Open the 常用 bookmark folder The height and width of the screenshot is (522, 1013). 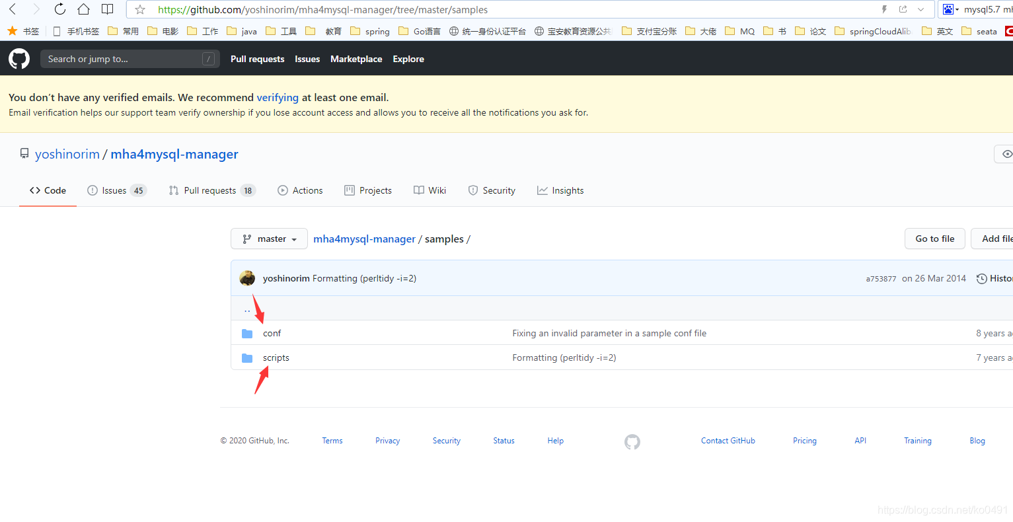pyautogui.click(x=124, y=31)
